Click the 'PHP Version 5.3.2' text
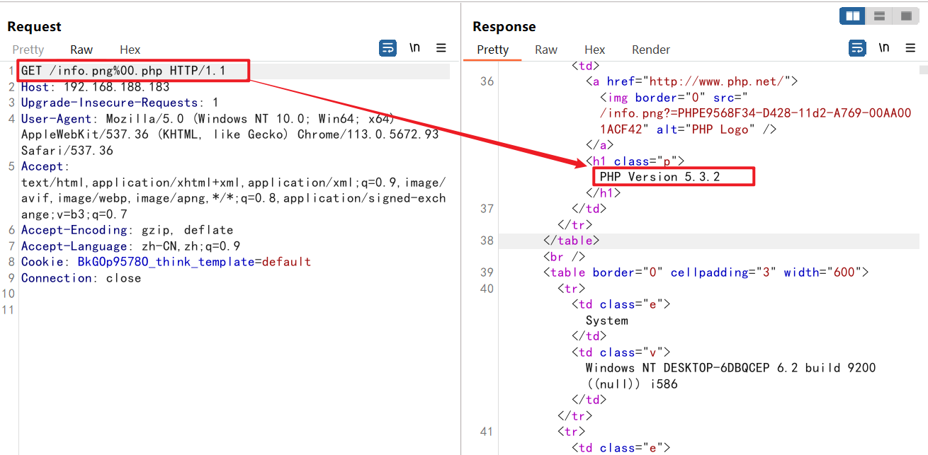Image resolution: width=928 pixels, height=455 pixels. pyautogui.click(x=660, y=177)
